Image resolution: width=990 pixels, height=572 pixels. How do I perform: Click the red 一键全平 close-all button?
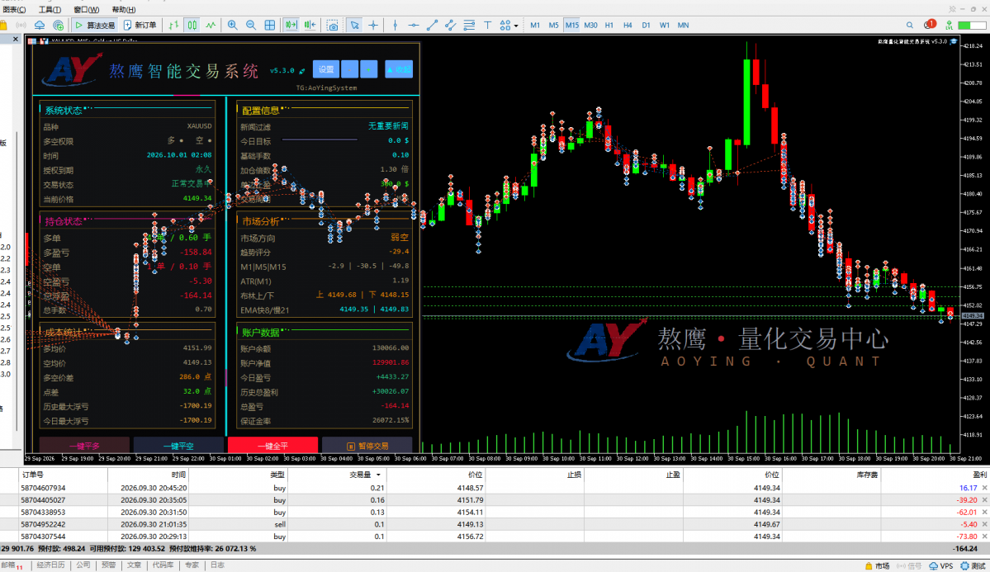(x=272, y=445)
